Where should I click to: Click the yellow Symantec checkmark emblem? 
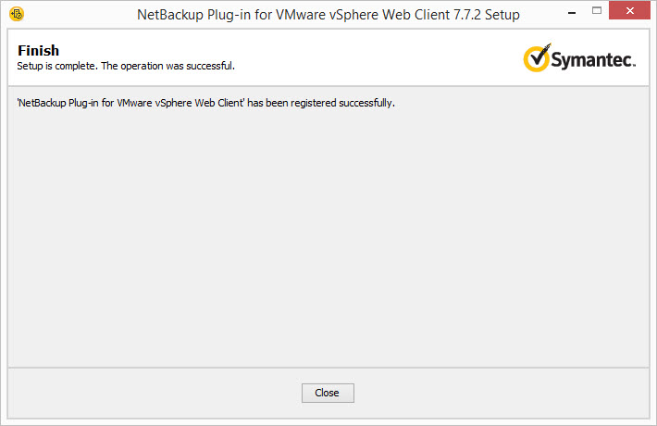(x=537, y=57)
